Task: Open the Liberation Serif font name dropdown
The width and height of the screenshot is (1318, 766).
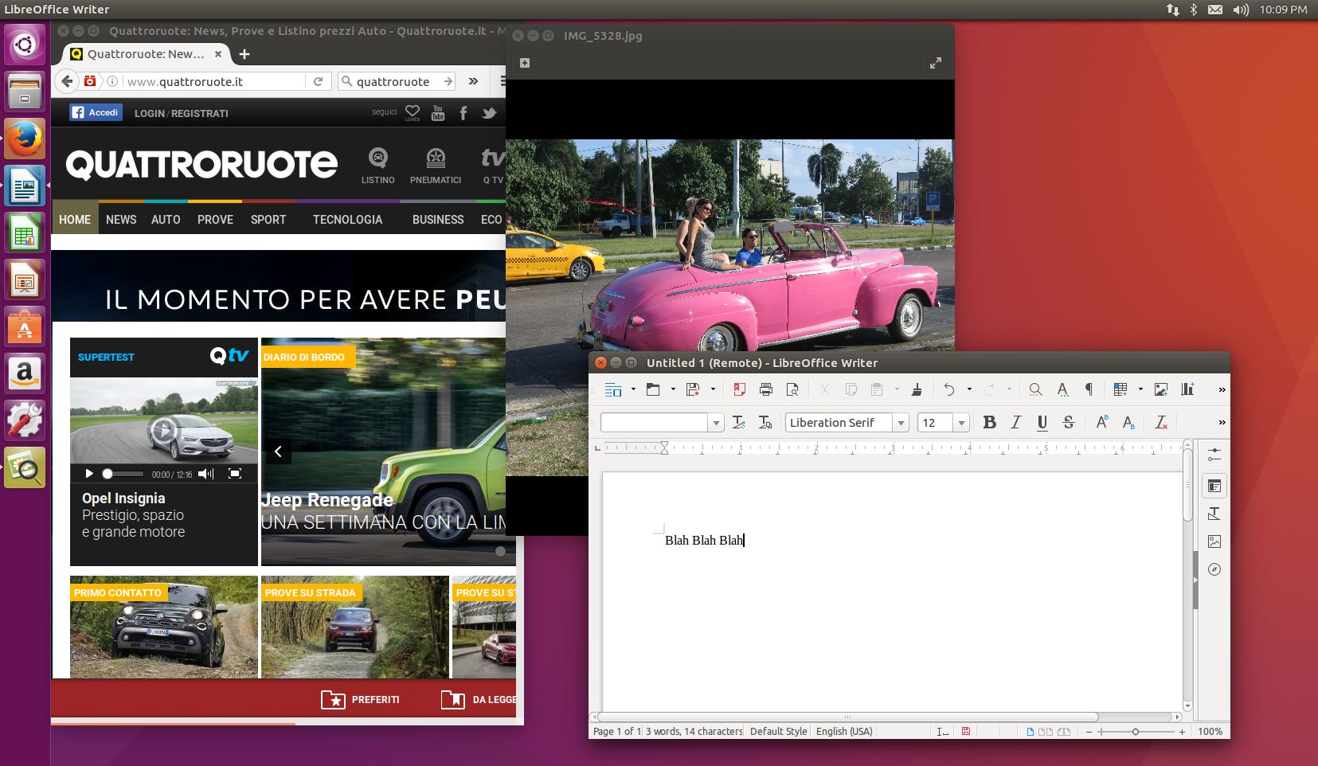Action: point(901,423)
